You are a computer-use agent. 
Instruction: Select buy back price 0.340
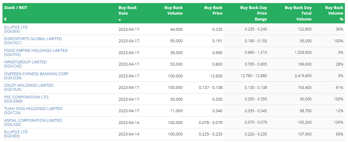pyautogui.click(x=218, y=111)
